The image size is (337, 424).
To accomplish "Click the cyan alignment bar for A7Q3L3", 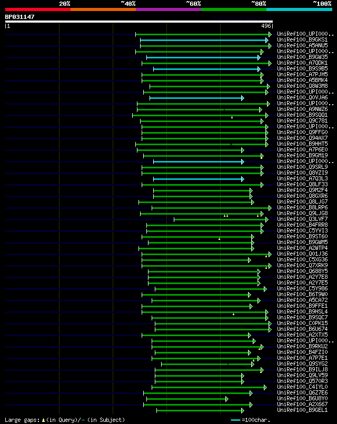I will pos(197,179).
